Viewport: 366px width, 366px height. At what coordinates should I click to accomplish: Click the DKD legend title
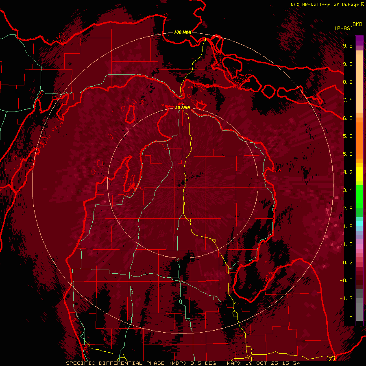tap(357, 24)
